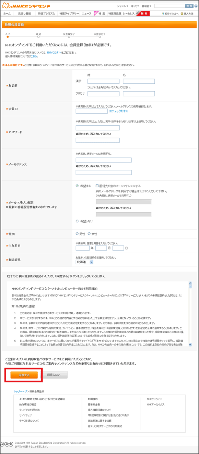This screenshot has width=199, height=454.
Task: Open the ジャンル dropdown in the header
Action: [122, 6]
